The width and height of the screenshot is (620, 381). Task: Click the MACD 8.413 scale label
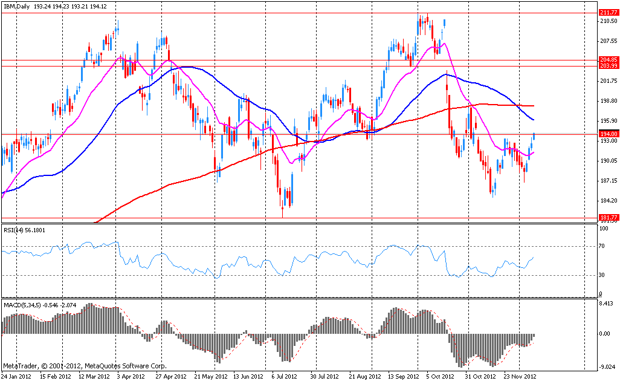click(607, 305)
